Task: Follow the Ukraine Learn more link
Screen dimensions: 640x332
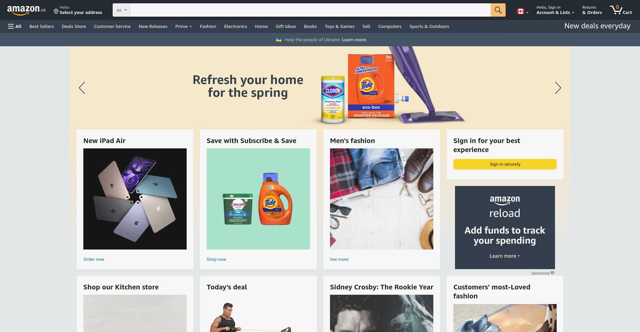Action: coord(354,40)
